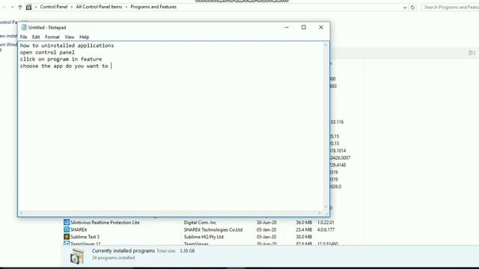Click the Up arrow in Control Panel
Image resolution: width=479 pixels, height=269 pixels.
pyautogui.click(x=20, y=7)
